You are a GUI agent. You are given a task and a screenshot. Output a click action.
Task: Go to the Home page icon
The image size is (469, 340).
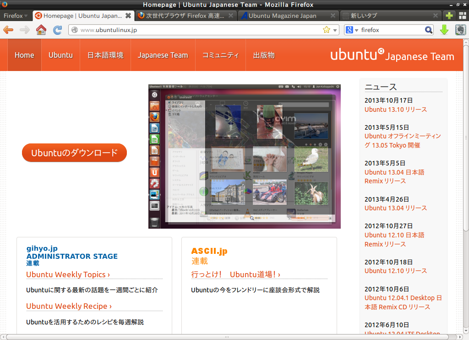(x=41, y=30)
